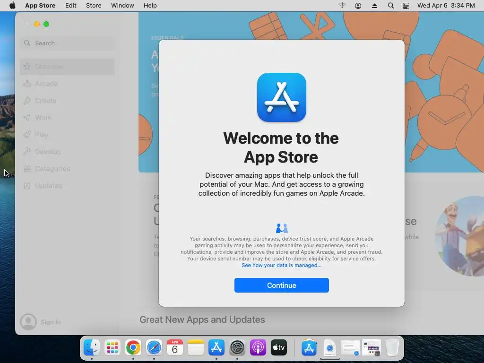Select Create in the sidebar
The image size is (484, 363).
[x=67, y=101]
